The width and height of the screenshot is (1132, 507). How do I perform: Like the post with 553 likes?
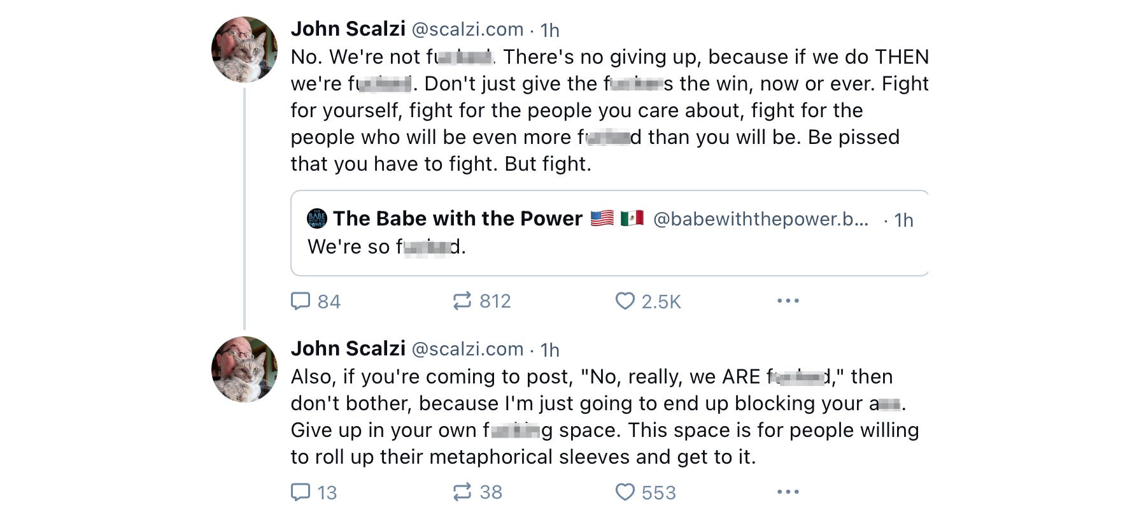(625, 492)
